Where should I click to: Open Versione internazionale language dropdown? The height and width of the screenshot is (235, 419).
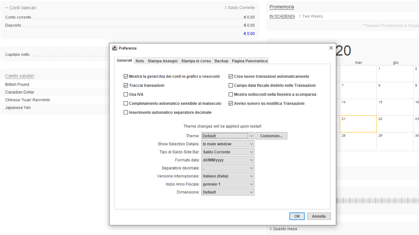(228, 176)
